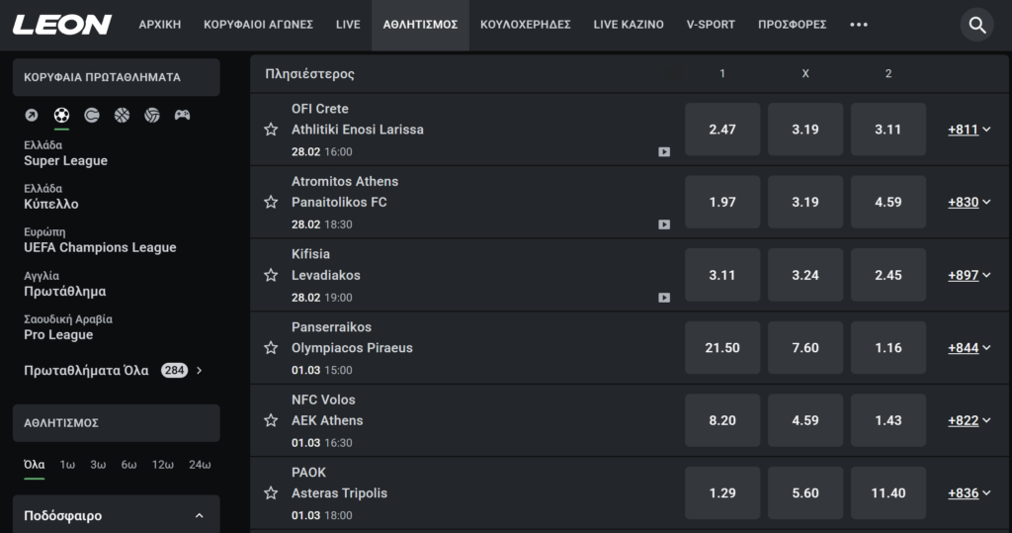Image resolution: width=1012 pixels, height=533 pixels.
Task: Select the esports gamepad icon
Action: 182,115
